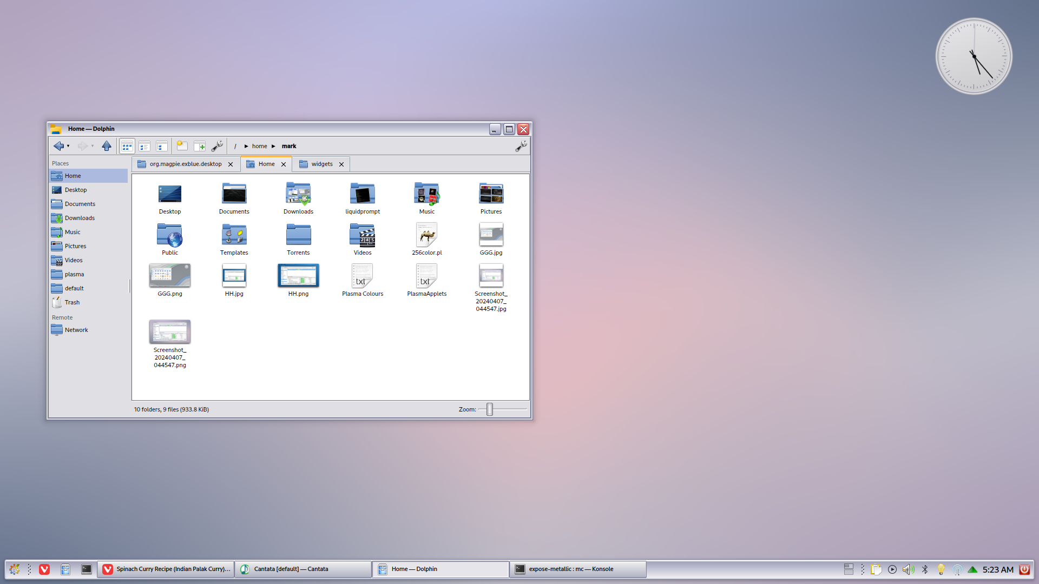This screenshot has width=1039, height=584.
Task: Open a new tab with plus icon
Action: click(200, 146)
